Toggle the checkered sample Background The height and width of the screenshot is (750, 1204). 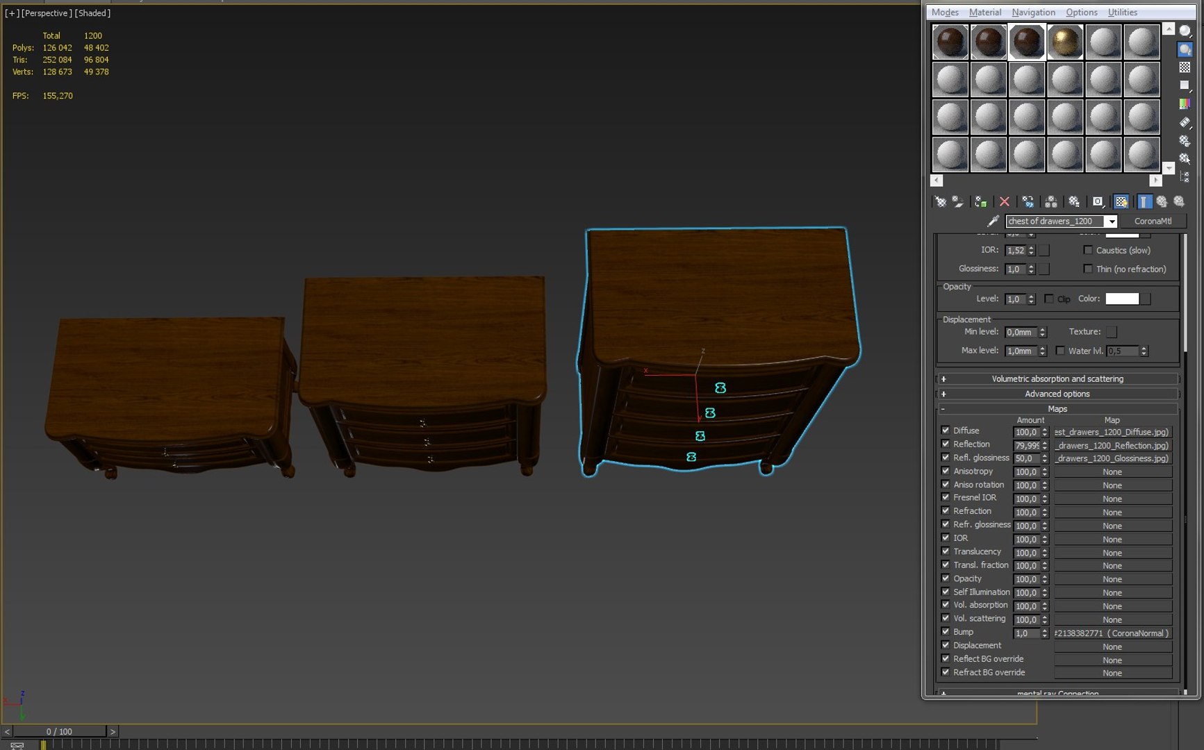pyautogui.click(x=1185, y=67)
